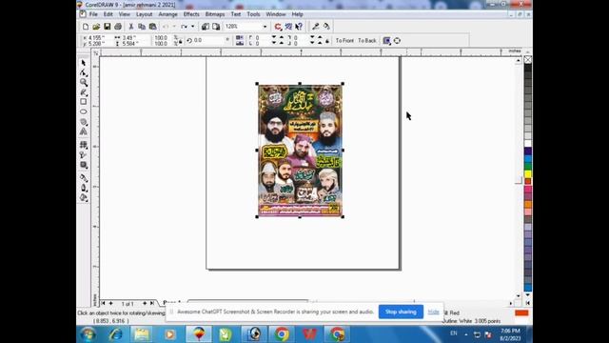Viewport: 609px width, 343px height.
Task: Click the New document icon
Action: [86, 27]
